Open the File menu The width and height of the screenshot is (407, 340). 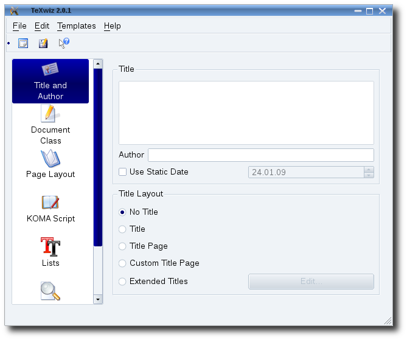pyautogui.click(x=19, y=26)
